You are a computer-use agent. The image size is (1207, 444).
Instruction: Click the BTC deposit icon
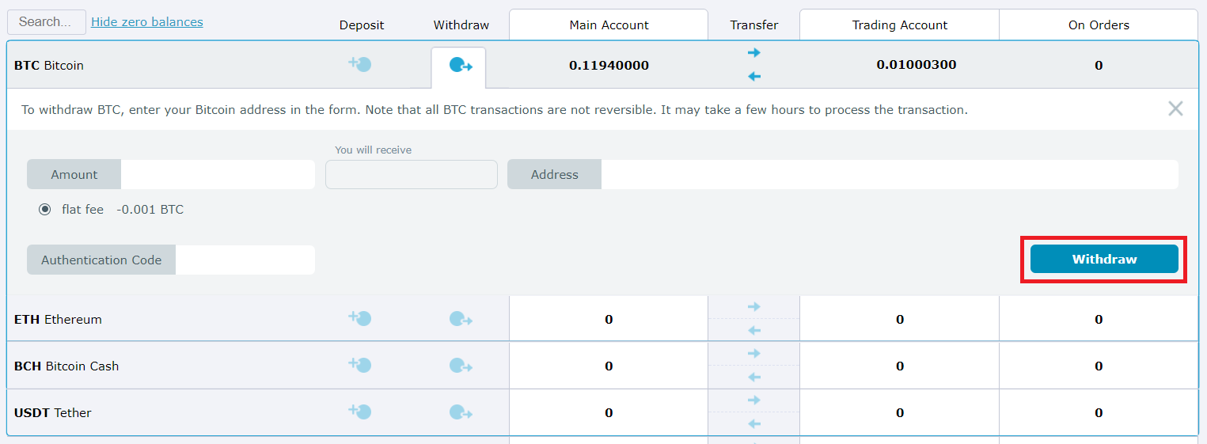[x=360, y=65]
